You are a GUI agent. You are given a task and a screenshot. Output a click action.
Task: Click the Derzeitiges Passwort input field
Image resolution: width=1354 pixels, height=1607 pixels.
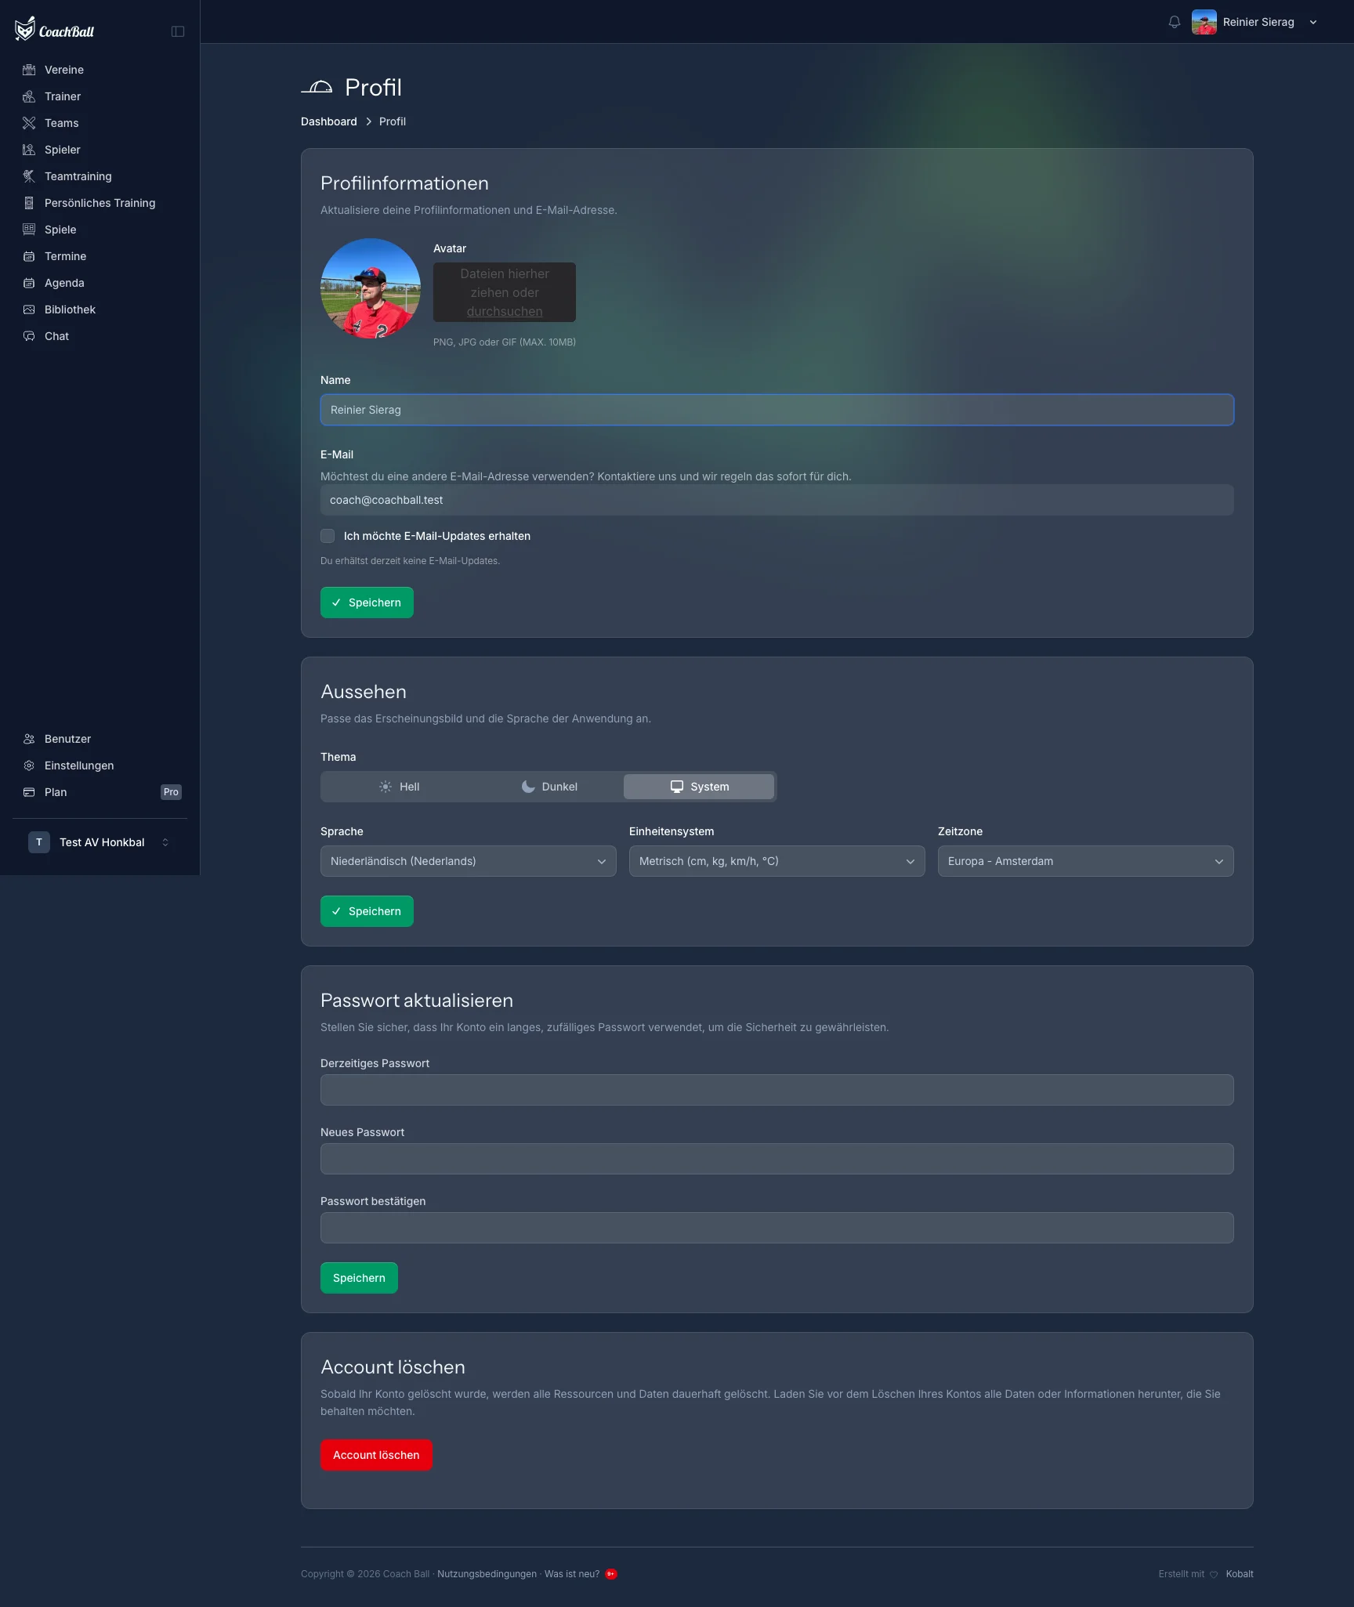click(x=777, y=1090)
